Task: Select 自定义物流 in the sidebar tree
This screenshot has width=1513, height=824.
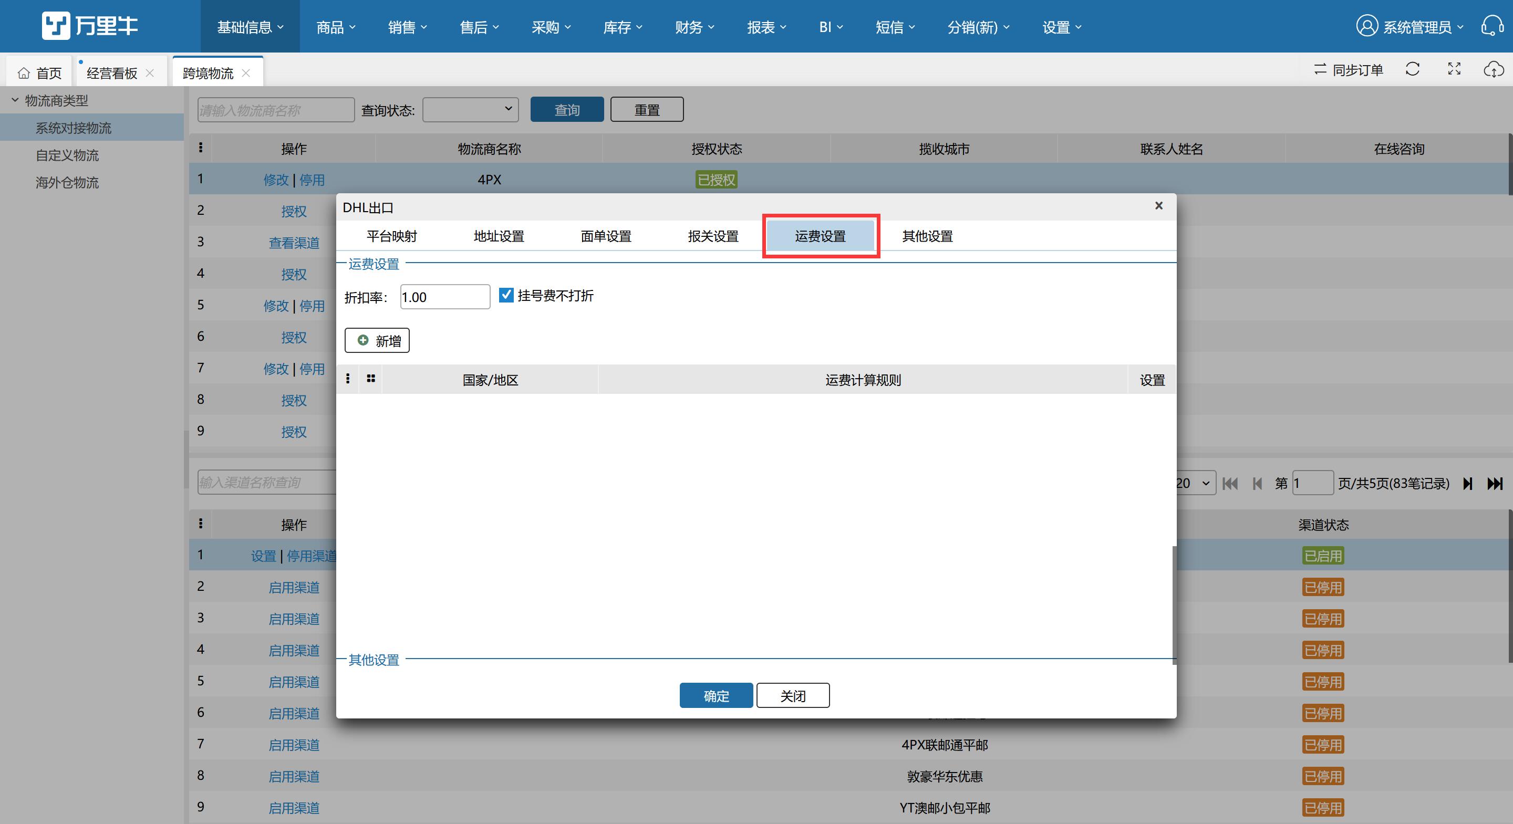Action: [67, 155]
